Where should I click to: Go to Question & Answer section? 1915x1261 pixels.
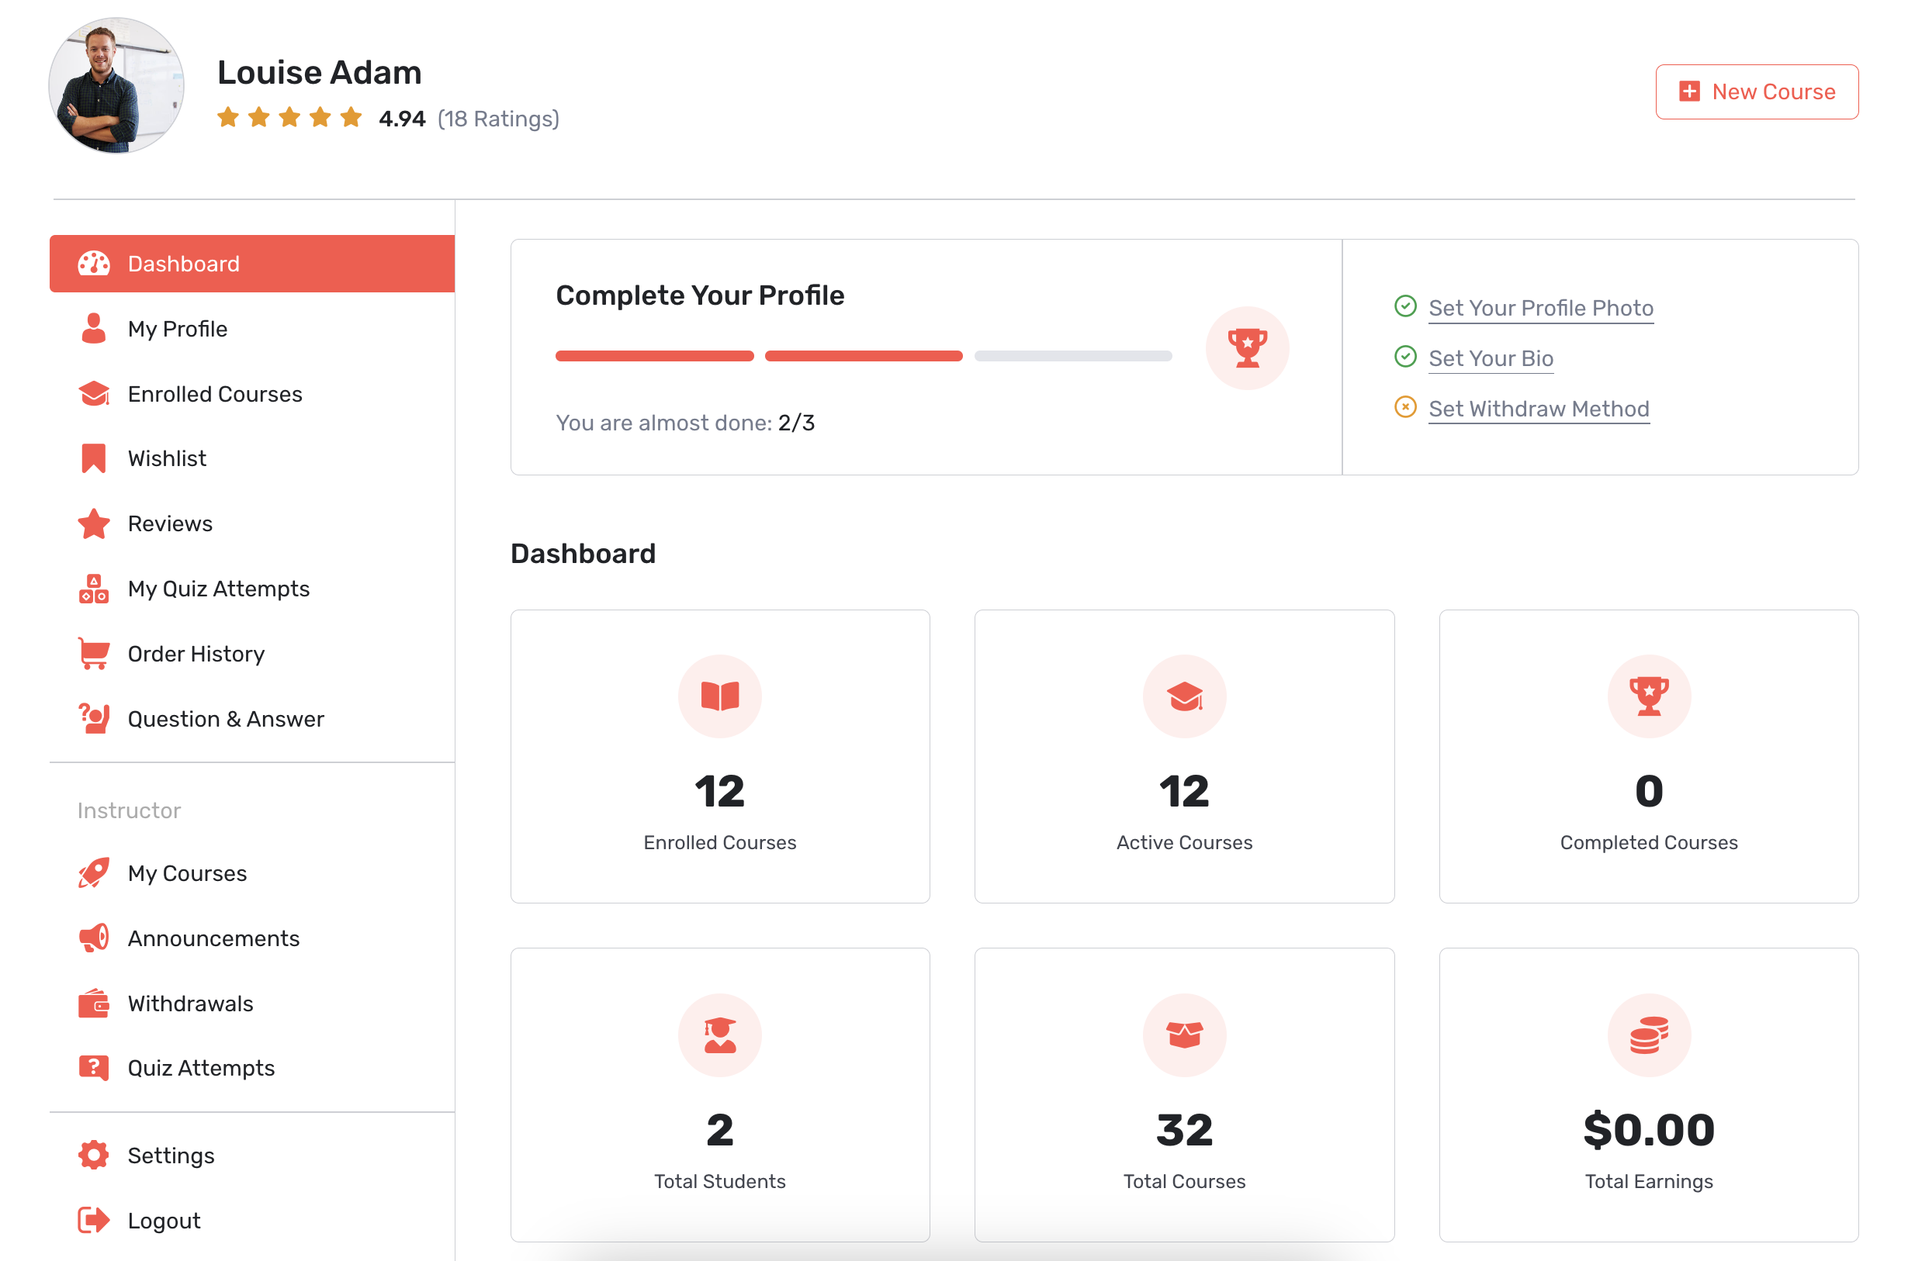tap(225, 719)
